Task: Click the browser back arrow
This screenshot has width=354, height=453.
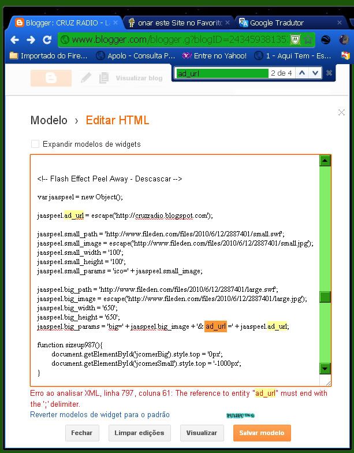Action: [x=14, y=40]
